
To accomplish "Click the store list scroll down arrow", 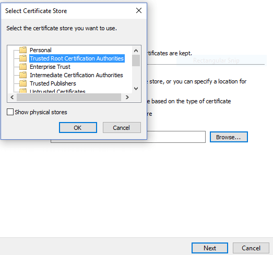I will pyautogui.click(x=136, y=89).
